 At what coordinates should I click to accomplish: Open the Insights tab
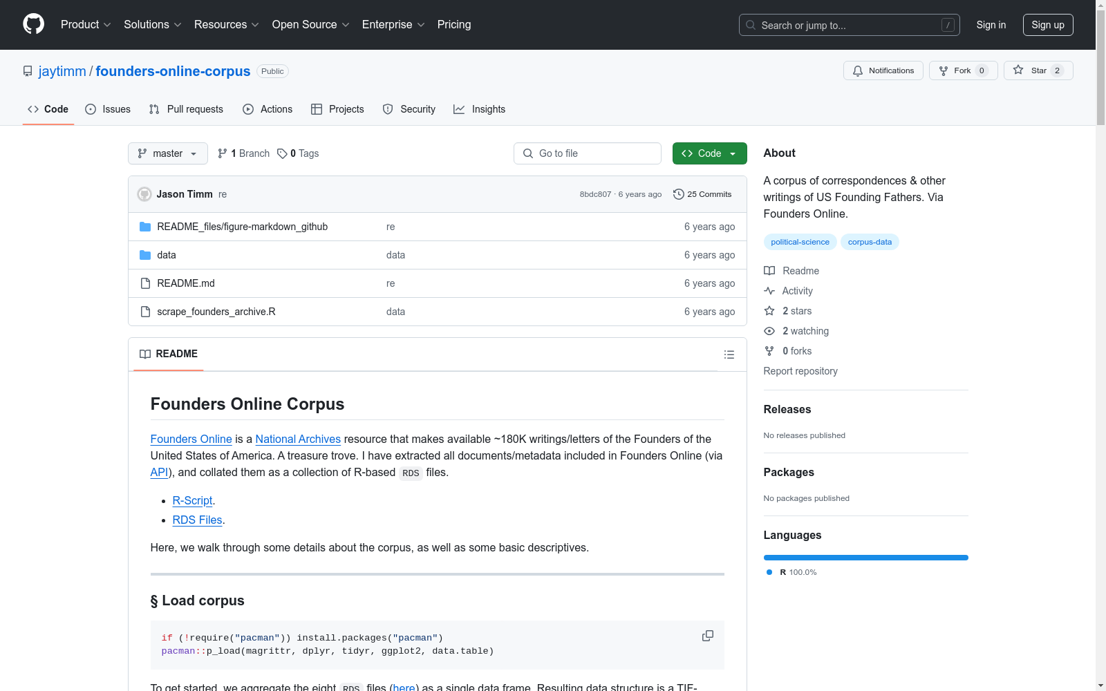tap(480, 109)
